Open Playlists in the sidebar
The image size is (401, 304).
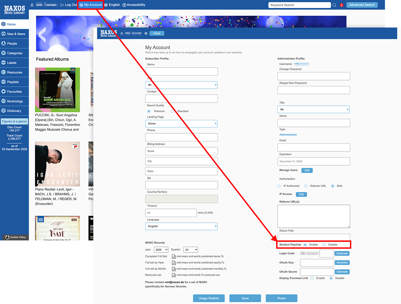click(13, 82)
